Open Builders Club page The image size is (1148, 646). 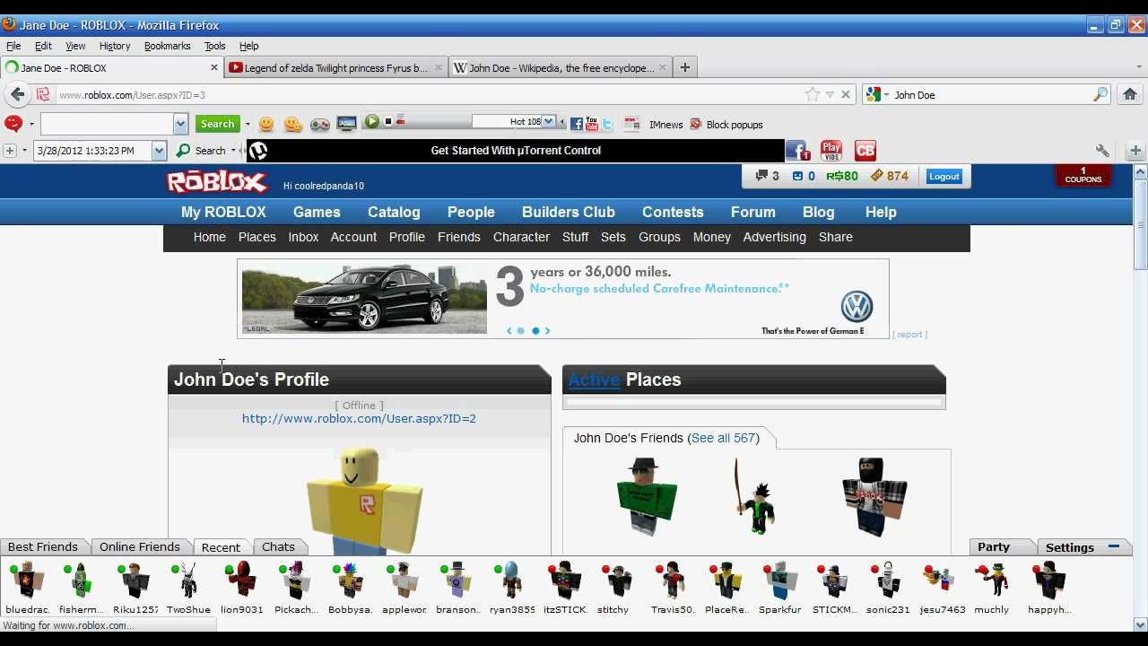(x=569, y=212)
